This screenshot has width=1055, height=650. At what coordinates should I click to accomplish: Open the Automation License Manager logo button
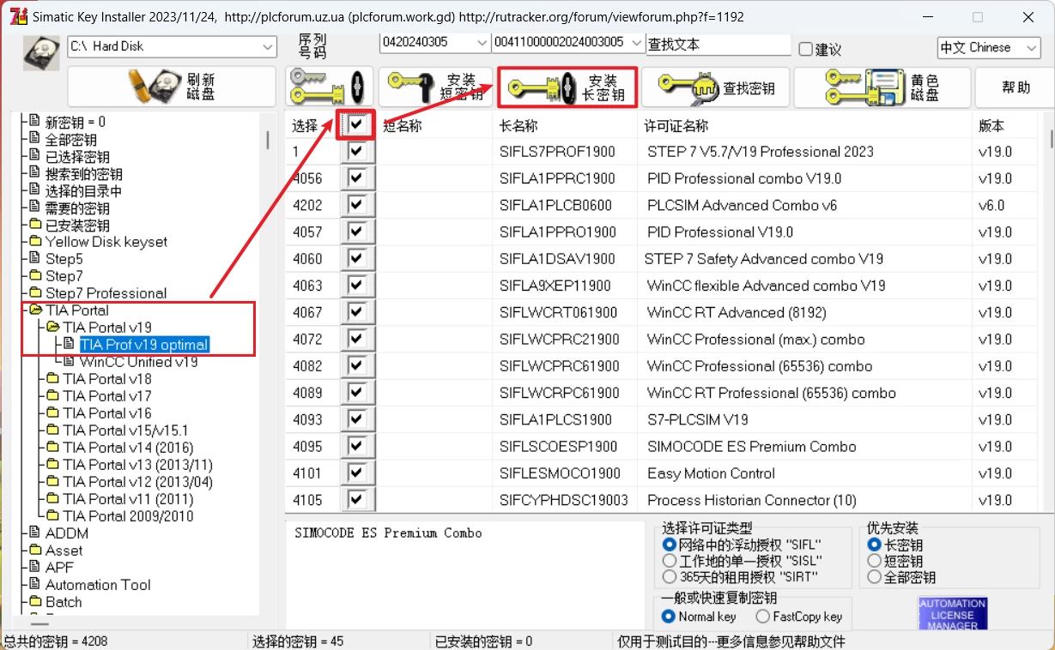coord(953,614)
